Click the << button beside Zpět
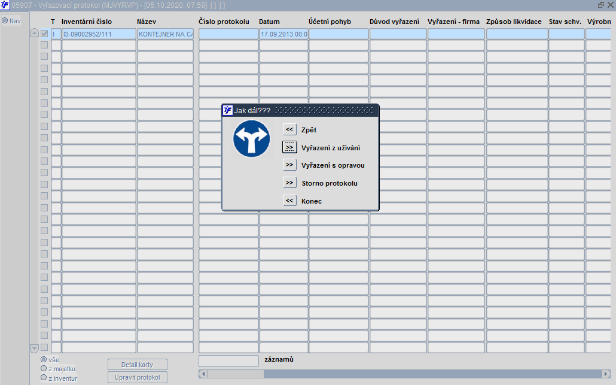Viewport: 616px width, 385px height. click(289, 129)
